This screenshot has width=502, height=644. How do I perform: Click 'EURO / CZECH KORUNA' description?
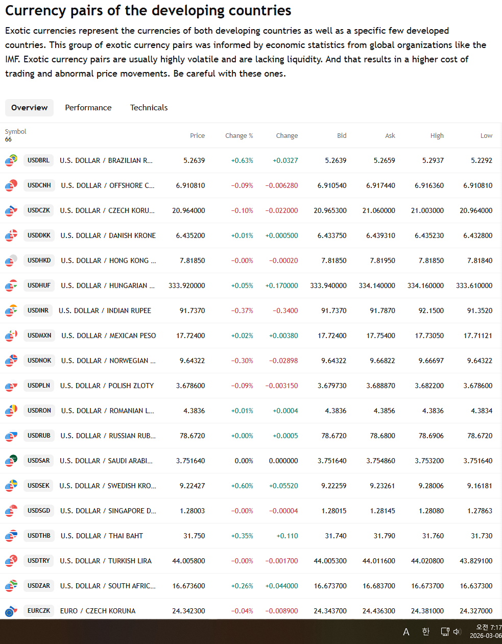tap(98, 611)
